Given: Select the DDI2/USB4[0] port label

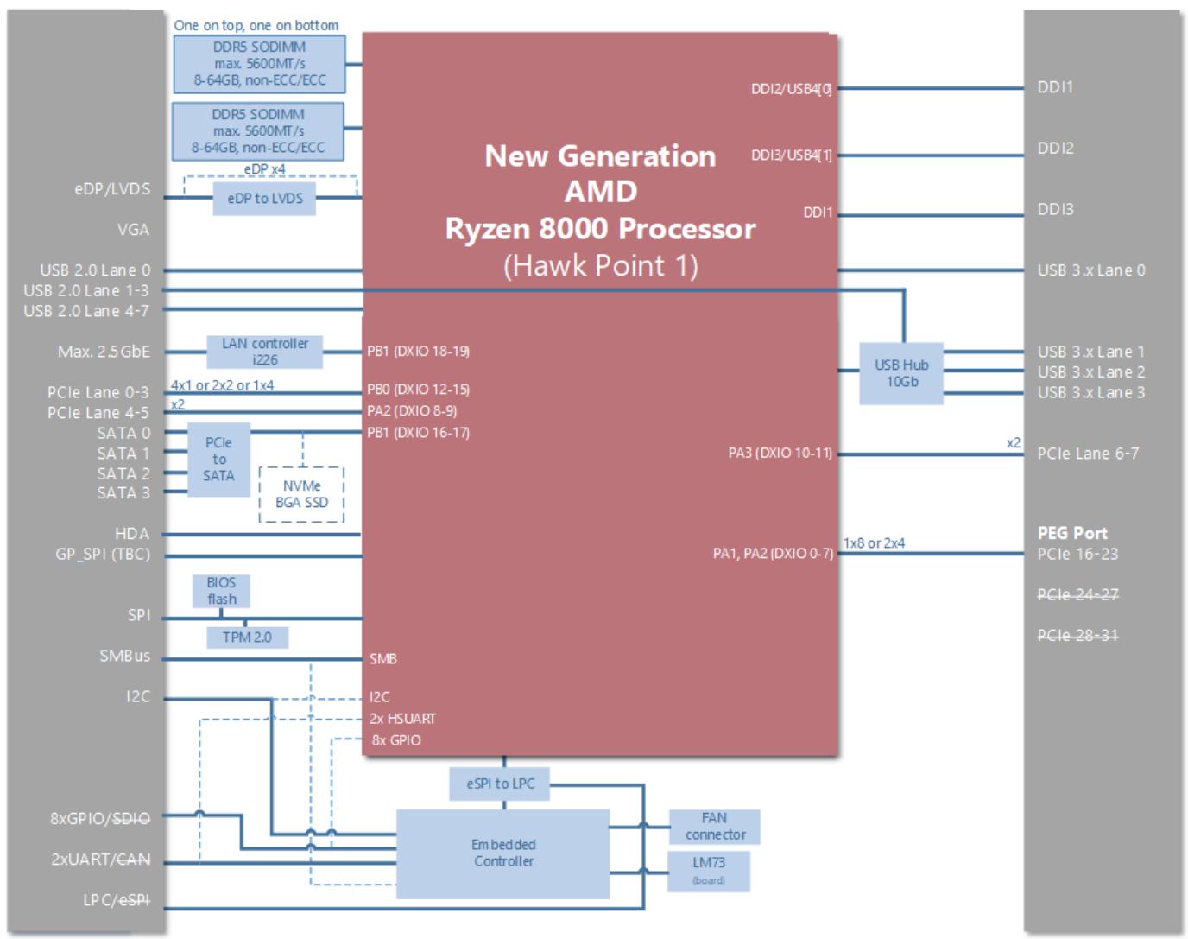Looking at the screenshot, I should coord(793,88).
